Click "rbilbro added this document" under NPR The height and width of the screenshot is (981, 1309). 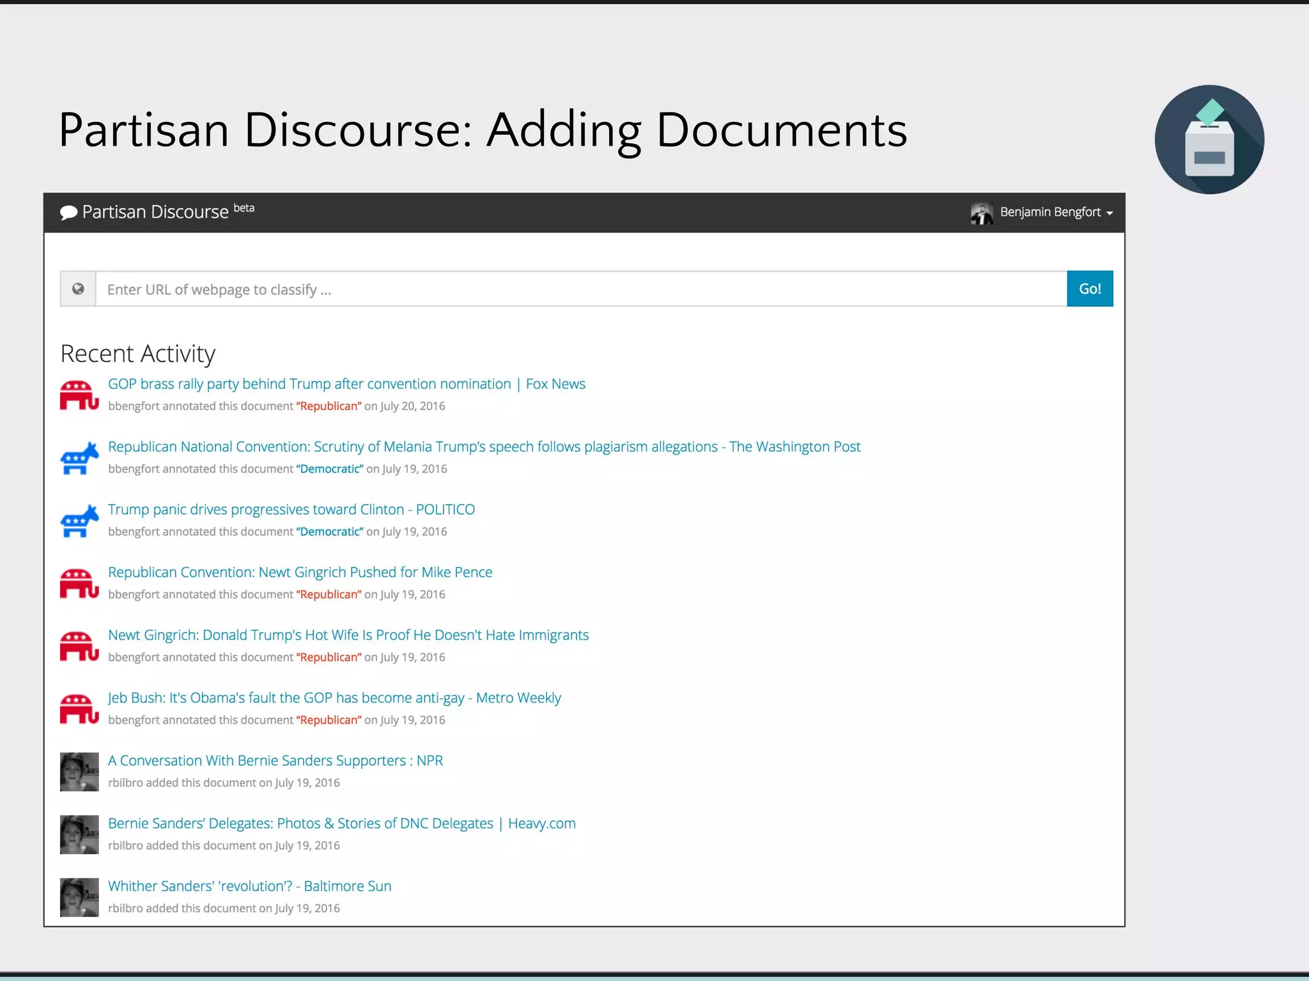pyautogui.click(x=182, y=783)
